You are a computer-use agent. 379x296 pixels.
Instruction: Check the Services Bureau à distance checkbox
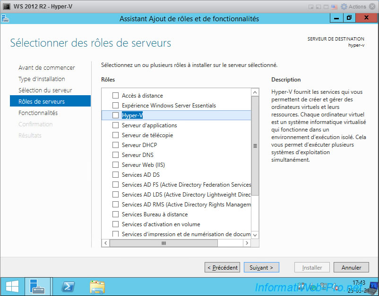point(115,214)
